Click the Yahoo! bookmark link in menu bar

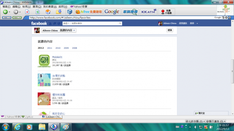click(79, 7)
